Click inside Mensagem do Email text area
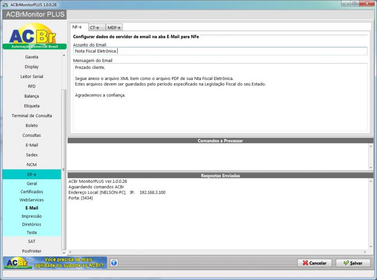The image size is (377, 280). pos(220,97)
